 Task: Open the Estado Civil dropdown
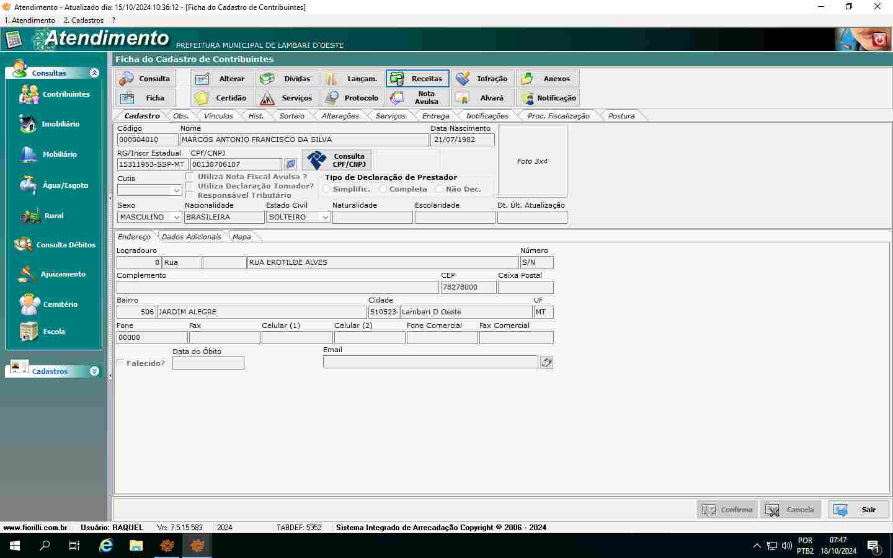[325, 217]
